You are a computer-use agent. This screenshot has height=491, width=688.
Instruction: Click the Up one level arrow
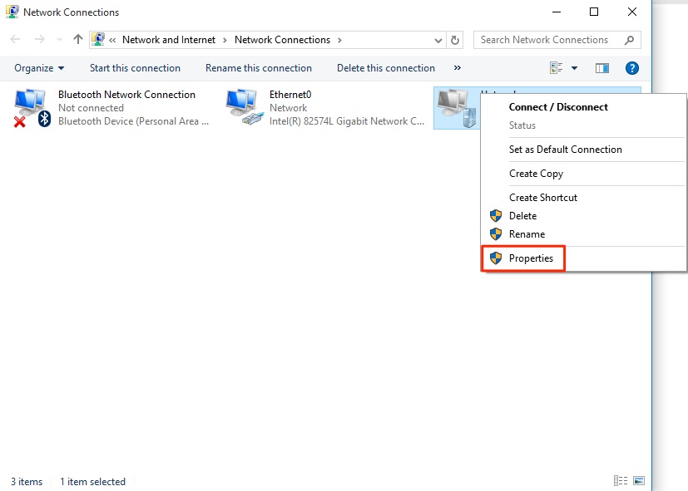pyautogui.click(x=78, y=40)
